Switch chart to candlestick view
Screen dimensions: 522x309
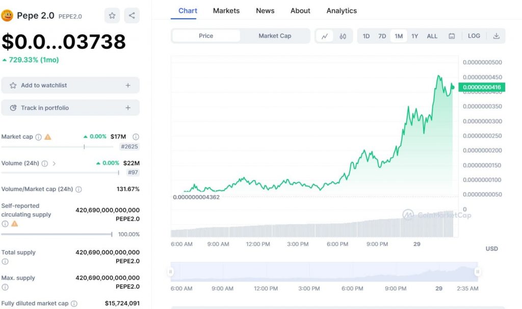(343, 36)
